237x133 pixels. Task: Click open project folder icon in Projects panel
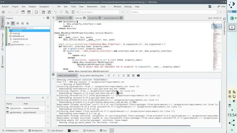pyautogui.click(x=8, y=23)
